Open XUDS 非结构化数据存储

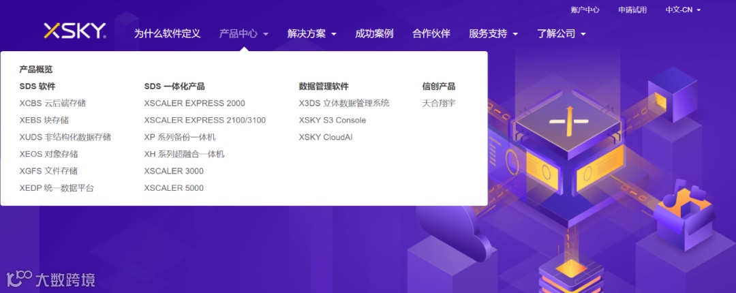pos(65,137)
